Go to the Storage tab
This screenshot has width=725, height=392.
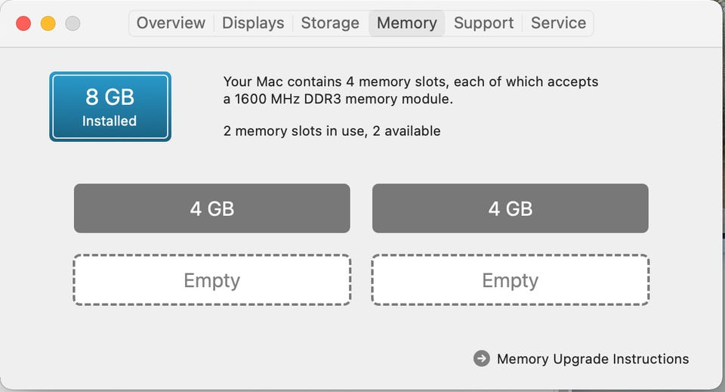pyautogui.click(x=330, y=23)
